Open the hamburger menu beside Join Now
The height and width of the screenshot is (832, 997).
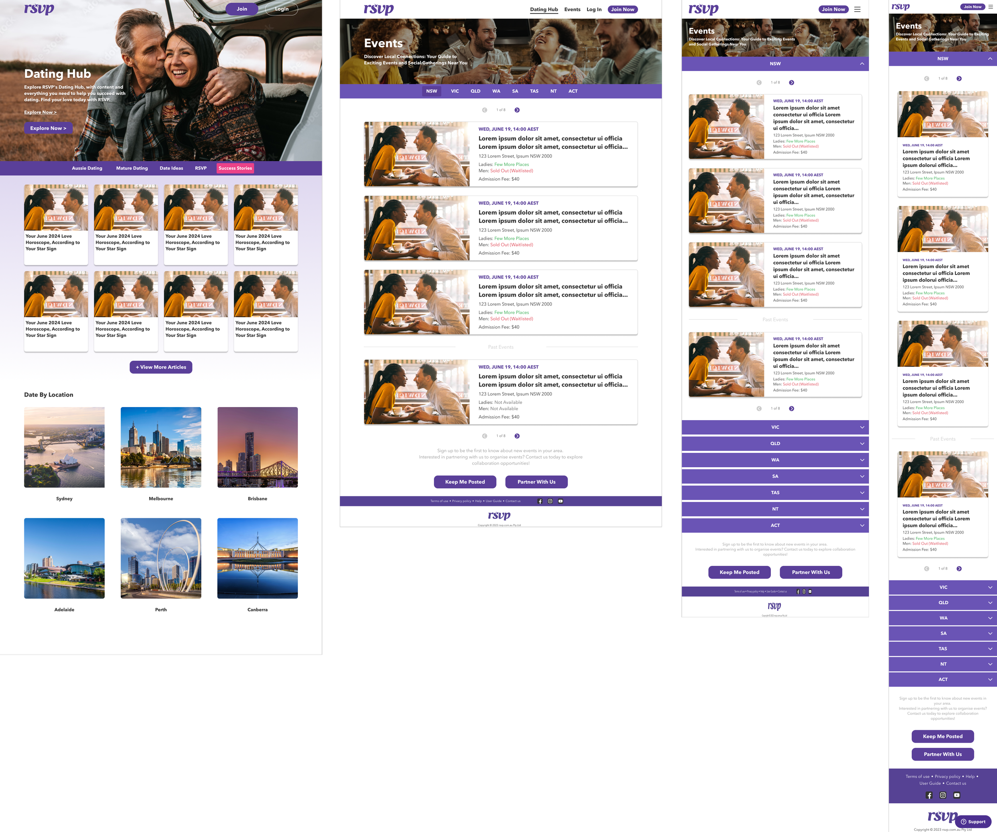[x=857, y=9]
